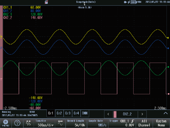This screenshot has width=170, height=128.
Task: Open the Time/div 500us/div setting
Action: tap(44, 123)
